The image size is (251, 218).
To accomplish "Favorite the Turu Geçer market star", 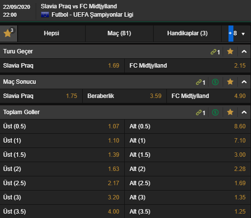I will (x=230, y=51).
